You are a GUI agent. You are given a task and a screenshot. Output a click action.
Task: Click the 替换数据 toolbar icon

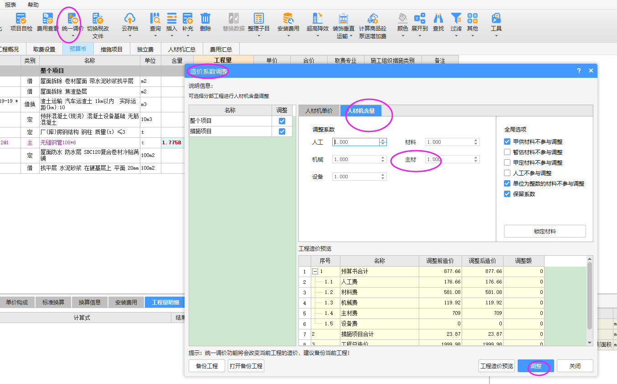233,18
